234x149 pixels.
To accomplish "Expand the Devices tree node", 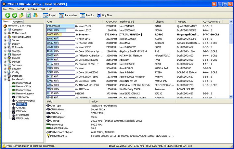I will [5, 62].
